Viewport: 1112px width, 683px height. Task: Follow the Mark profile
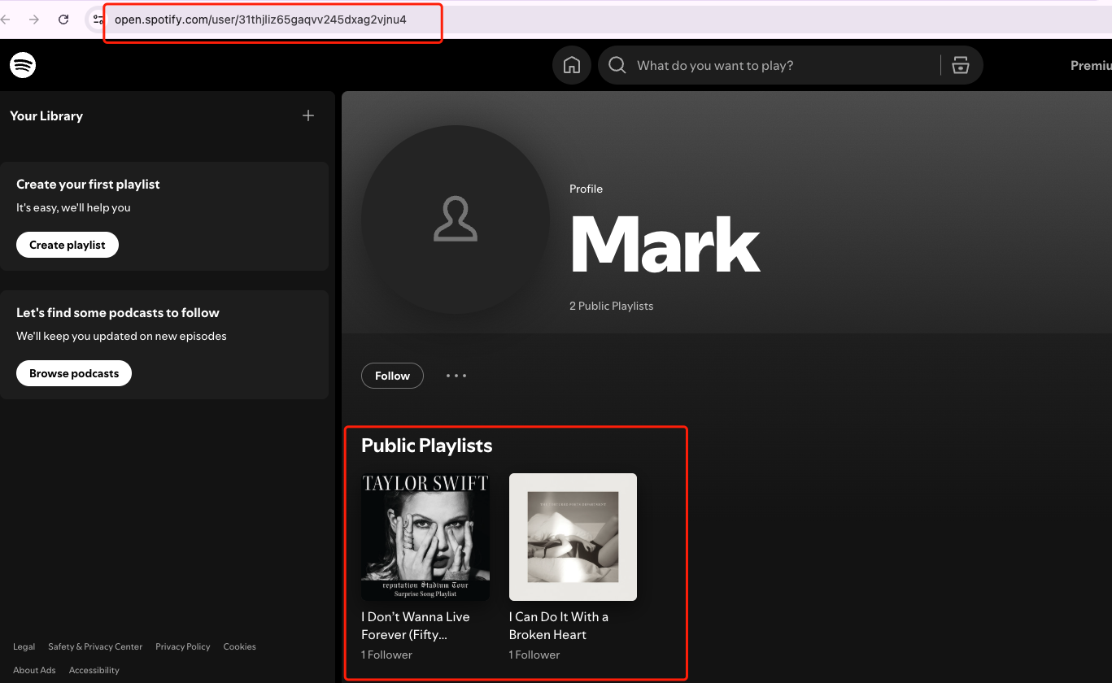click(x=392, y=376)
